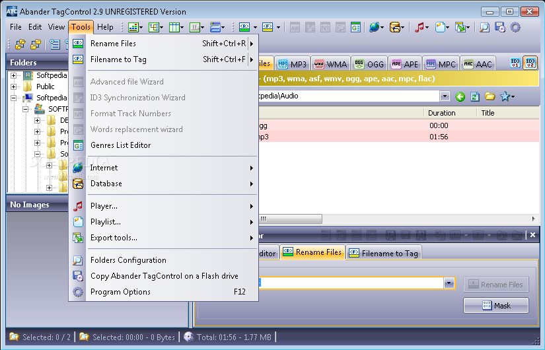Screen dimensions: 545x350
Task: Click the Mask button
Action: (x=496, y=306)
